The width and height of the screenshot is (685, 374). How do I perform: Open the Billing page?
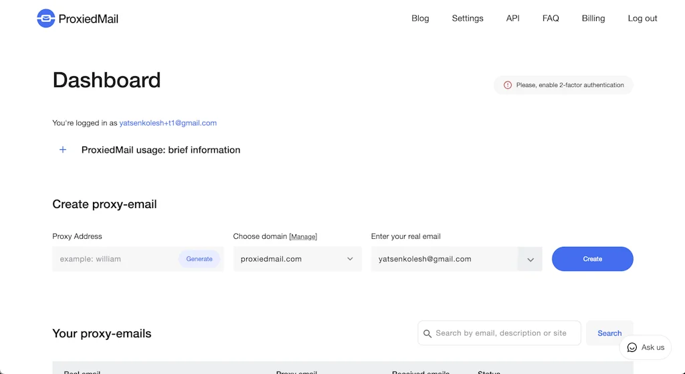[593, 18]
